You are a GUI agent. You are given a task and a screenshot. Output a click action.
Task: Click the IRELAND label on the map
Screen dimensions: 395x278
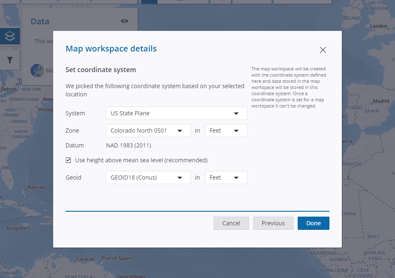351,18
